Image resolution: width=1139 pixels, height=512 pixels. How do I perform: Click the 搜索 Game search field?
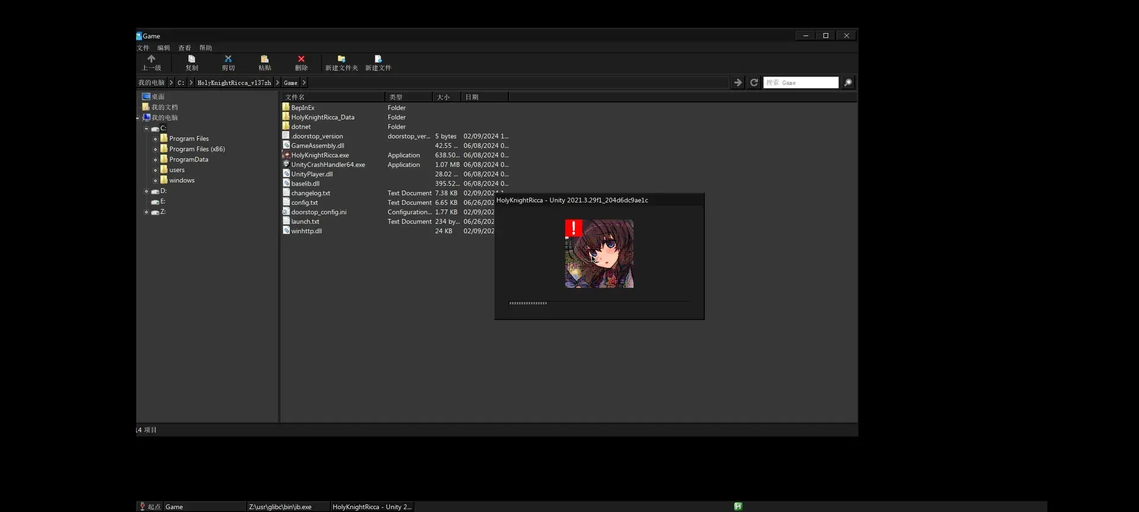801,83
